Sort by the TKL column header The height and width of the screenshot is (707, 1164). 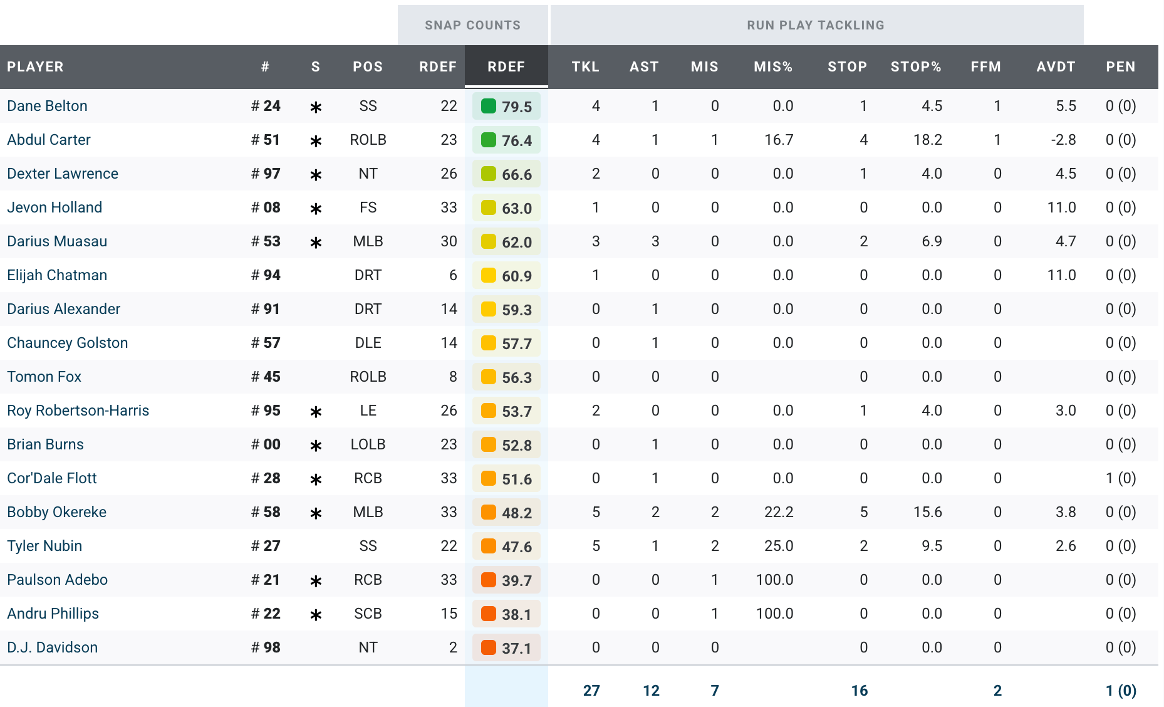pyautogui.click(x=585, y=67)
